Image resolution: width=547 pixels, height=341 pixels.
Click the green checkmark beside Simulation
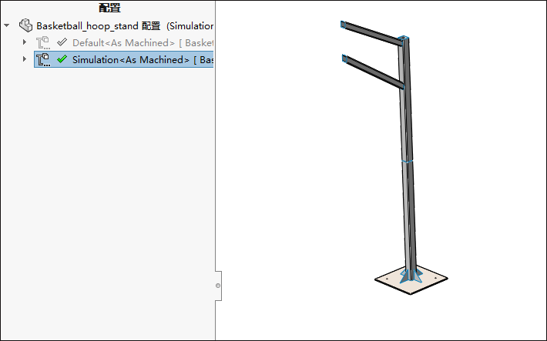62,59
